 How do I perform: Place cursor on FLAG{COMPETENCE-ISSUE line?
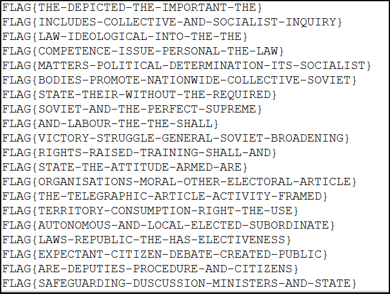coord(142,51)
